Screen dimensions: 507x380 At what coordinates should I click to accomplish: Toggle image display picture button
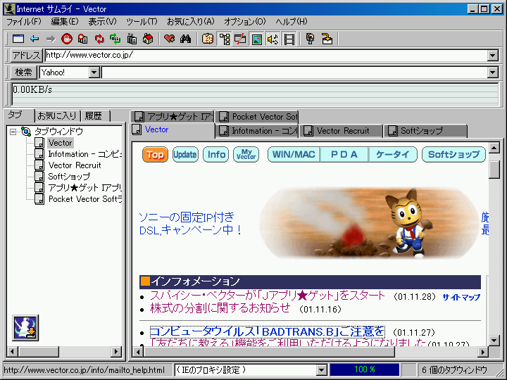pos(257,39)
